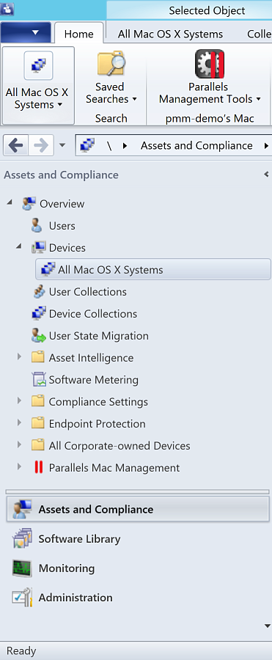This screenshot has height=660, width=272.
Task: Click the Assets and Compliance workspace icon
Action: coord(21,510)
